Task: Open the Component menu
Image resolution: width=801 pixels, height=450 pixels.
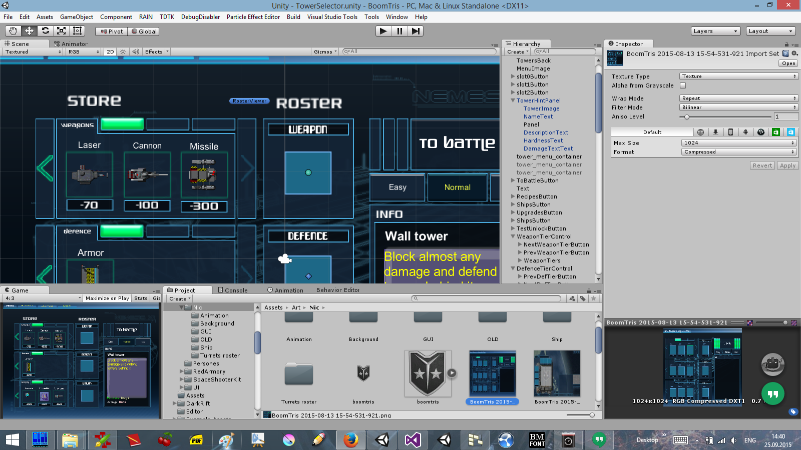Action: (x=116, y=17)
